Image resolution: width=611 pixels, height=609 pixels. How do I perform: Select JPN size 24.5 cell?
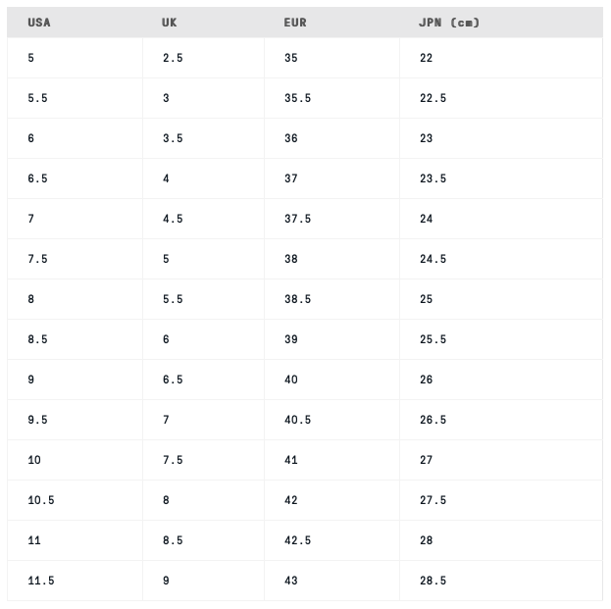501,259
